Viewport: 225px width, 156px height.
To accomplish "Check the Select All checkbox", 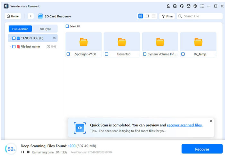I will tap(67, 26).
